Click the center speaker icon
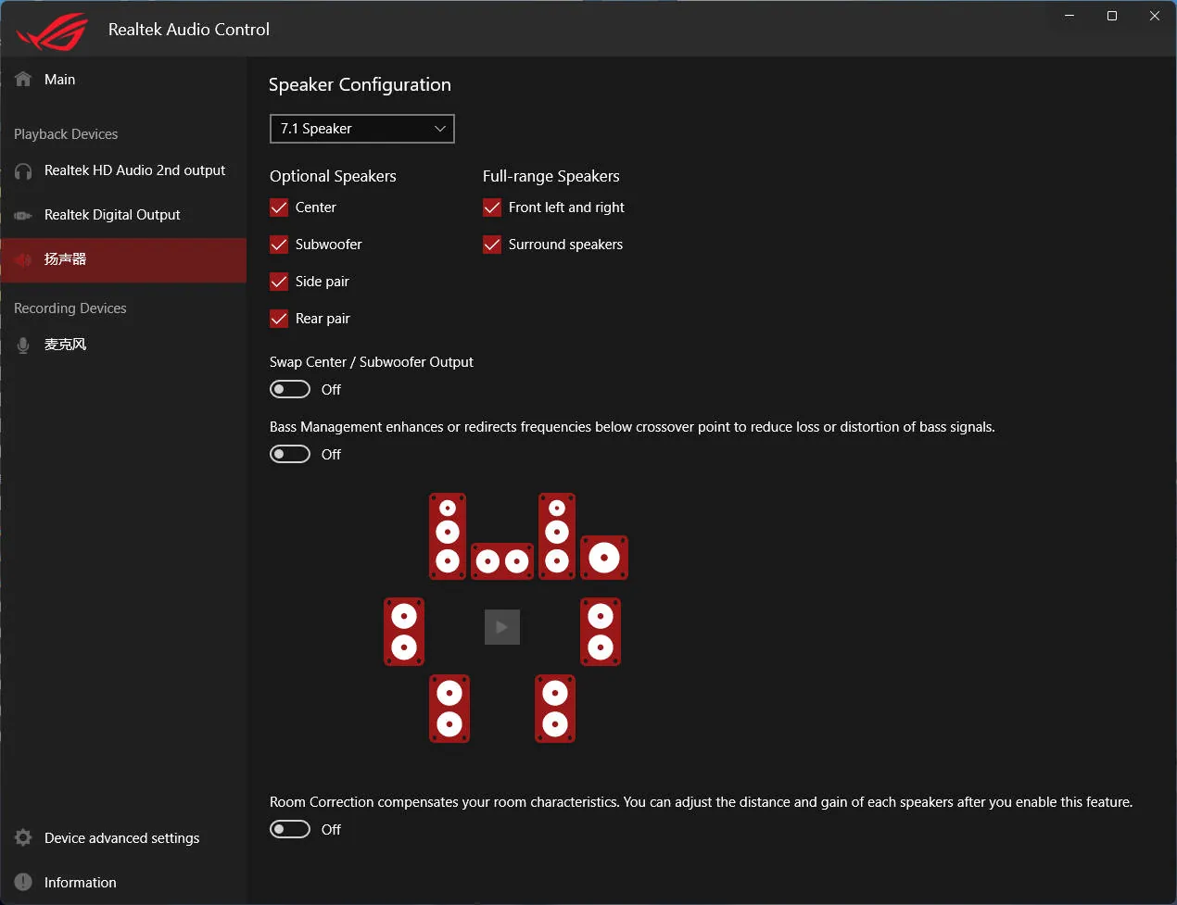 pyautogui.click(x=502, y=560)
